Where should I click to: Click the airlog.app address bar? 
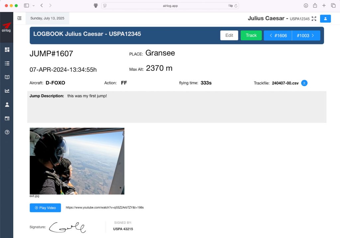click(169, 6)
